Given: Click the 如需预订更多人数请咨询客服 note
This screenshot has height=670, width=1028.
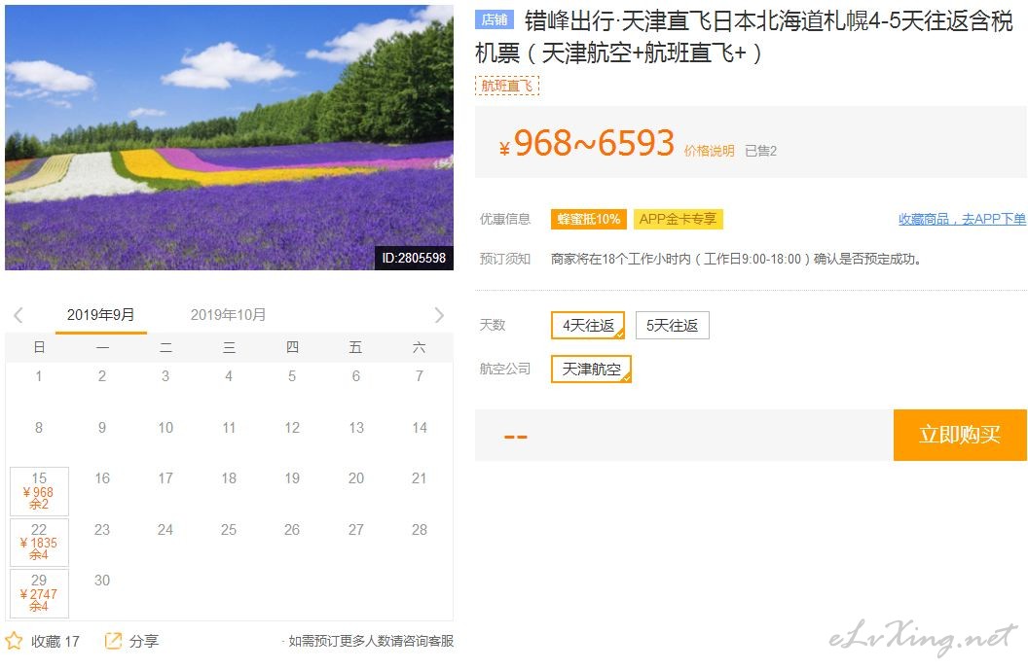Looking at the screenshot, I should [371, 641].
